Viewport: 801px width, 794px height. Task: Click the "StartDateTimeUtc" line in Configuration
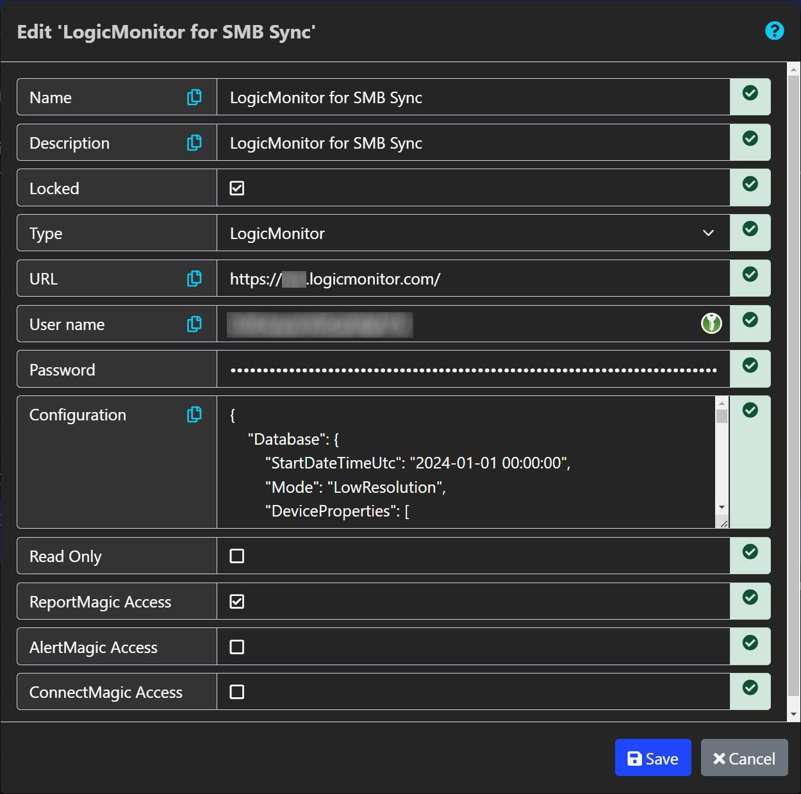[x=418, y=463]
